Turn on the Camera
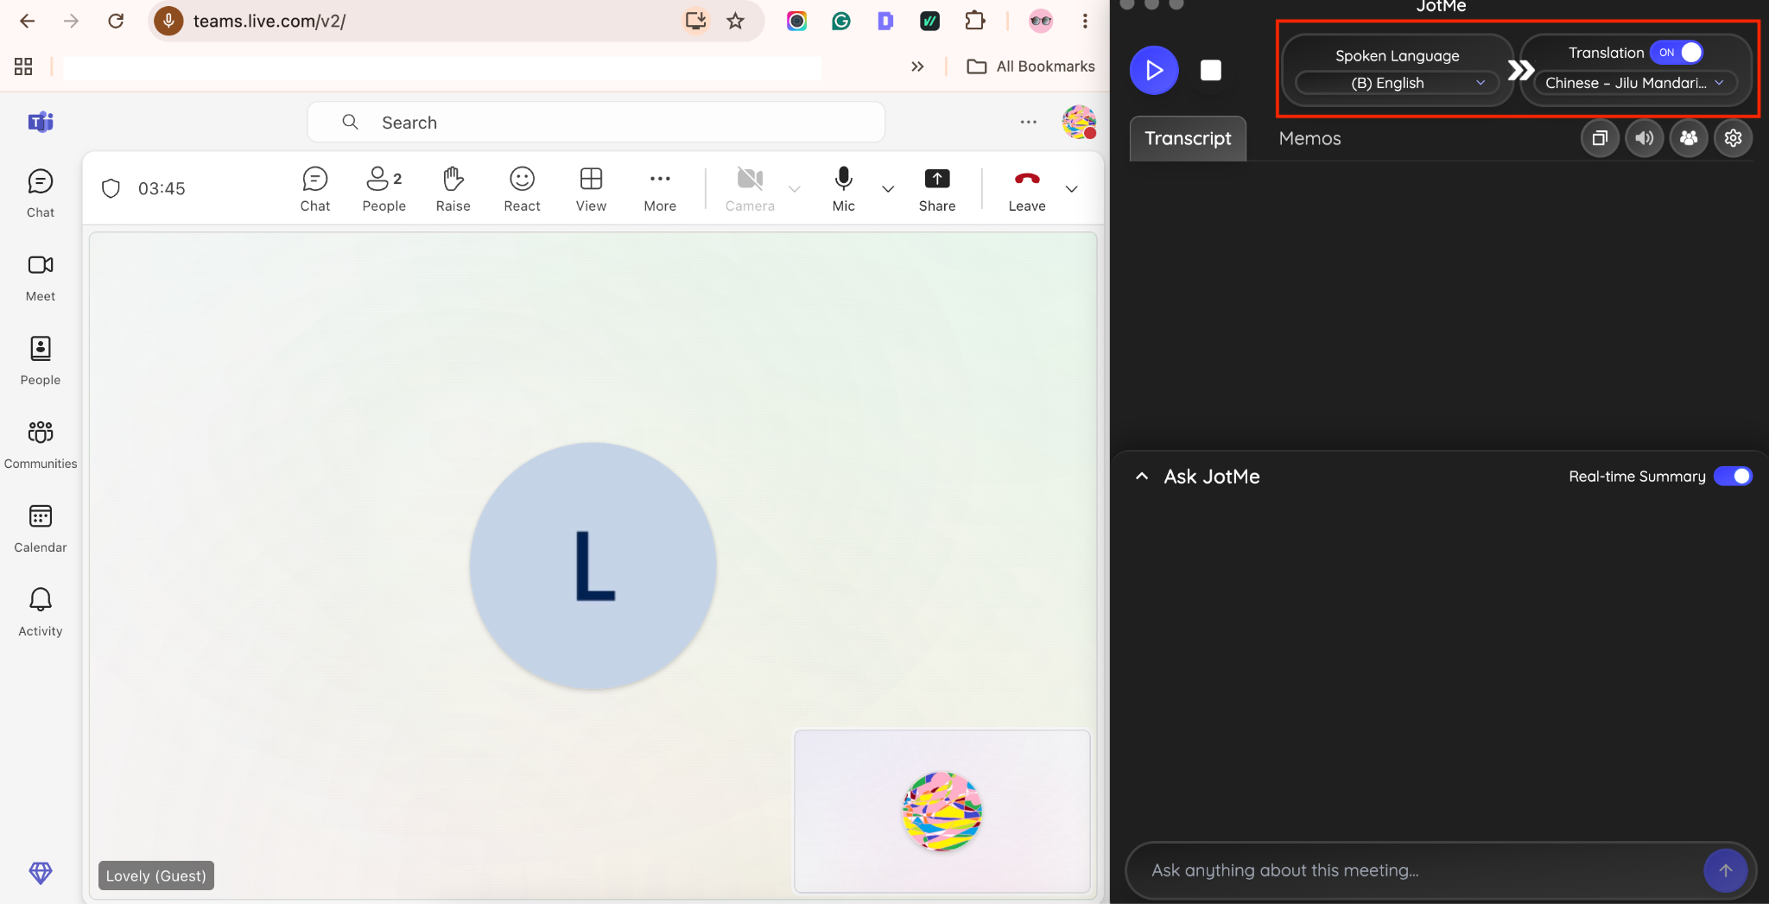1769x904 pixels. [x=750, y=189]
